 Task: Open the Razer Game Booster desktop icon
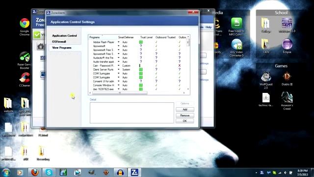[25, 60]
